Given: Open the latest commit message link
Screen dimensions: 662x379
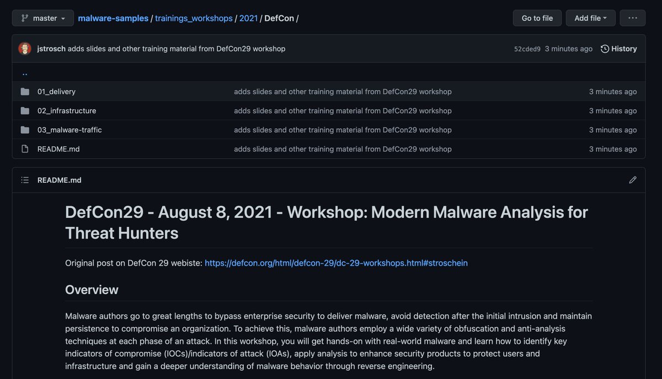Looking at the screenshot, I should coord(177,48).
